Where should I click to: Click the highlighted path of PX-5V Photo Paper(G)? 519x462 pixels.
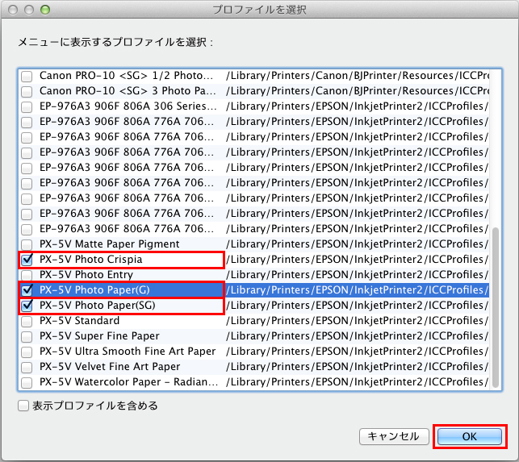tap(357, 290)
